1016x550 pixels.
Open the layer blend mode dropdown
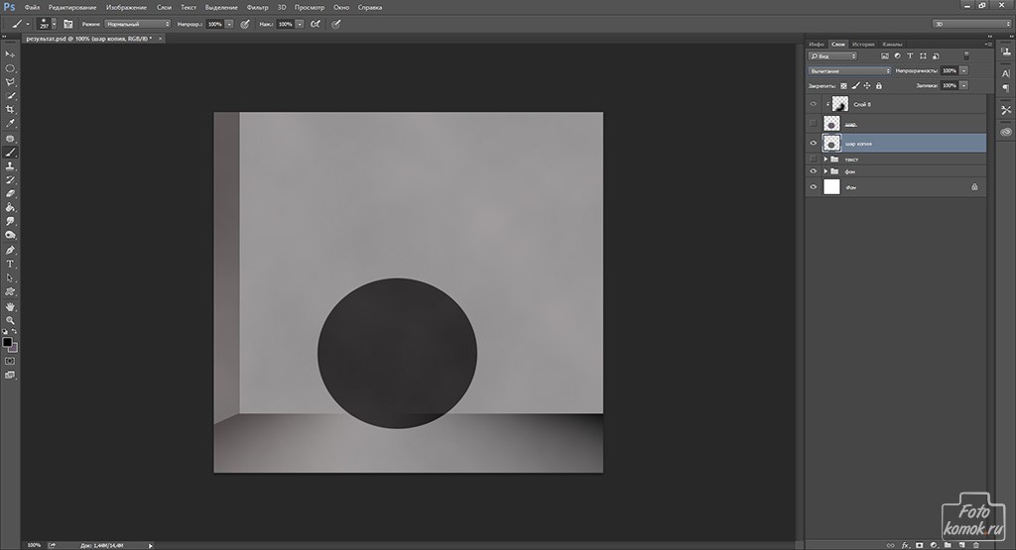click(x=849, y=71)
